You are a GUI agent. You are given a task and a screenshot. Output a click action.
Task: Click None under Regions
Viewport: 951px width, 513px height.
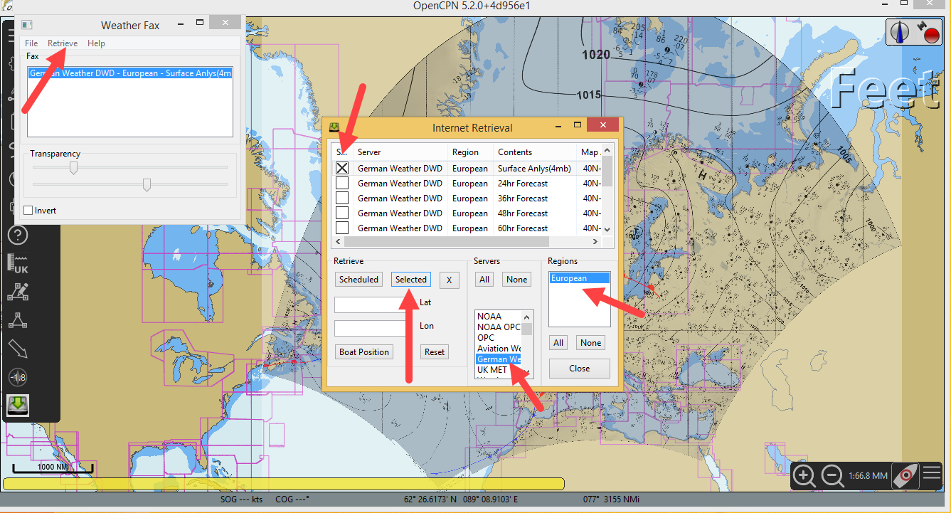(590, 343)
